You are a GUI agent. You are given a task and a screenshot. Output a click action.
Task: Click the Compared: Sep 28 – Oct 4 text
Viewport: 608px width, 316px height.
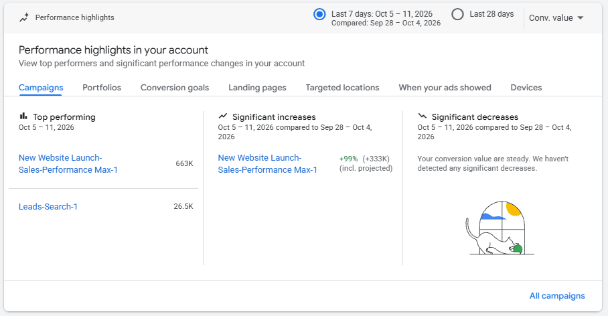coord(386,23)
